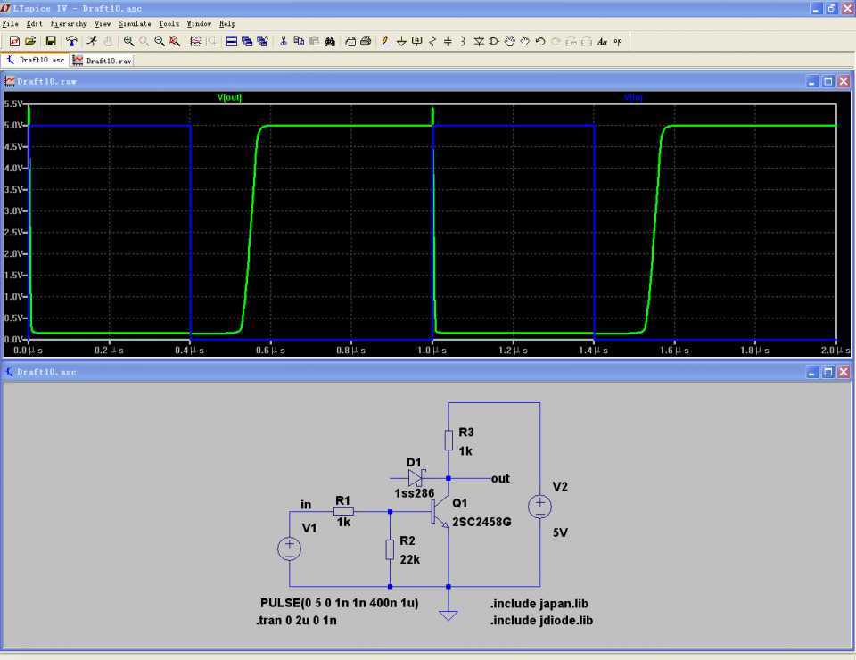The image size is (856, 660).
Task: Select resistor R3 symbol in the schematic
Action: pyautogui.click(x=449, y=440)
